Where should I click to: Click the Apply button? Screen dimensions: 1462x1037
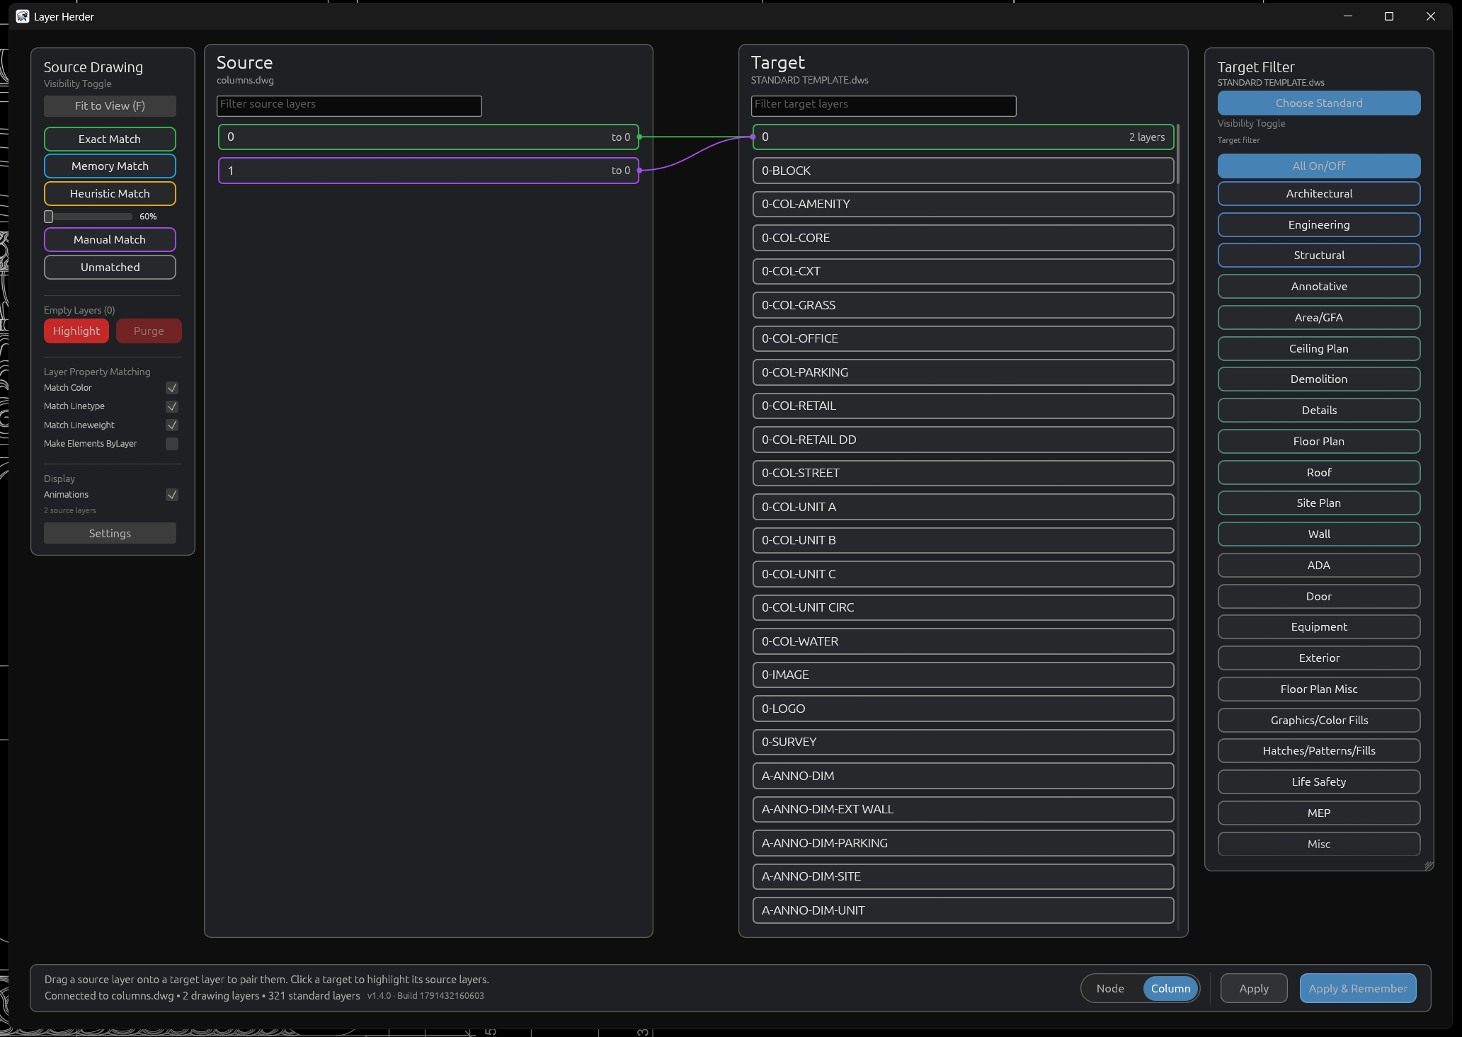(x=1253, y=988)
